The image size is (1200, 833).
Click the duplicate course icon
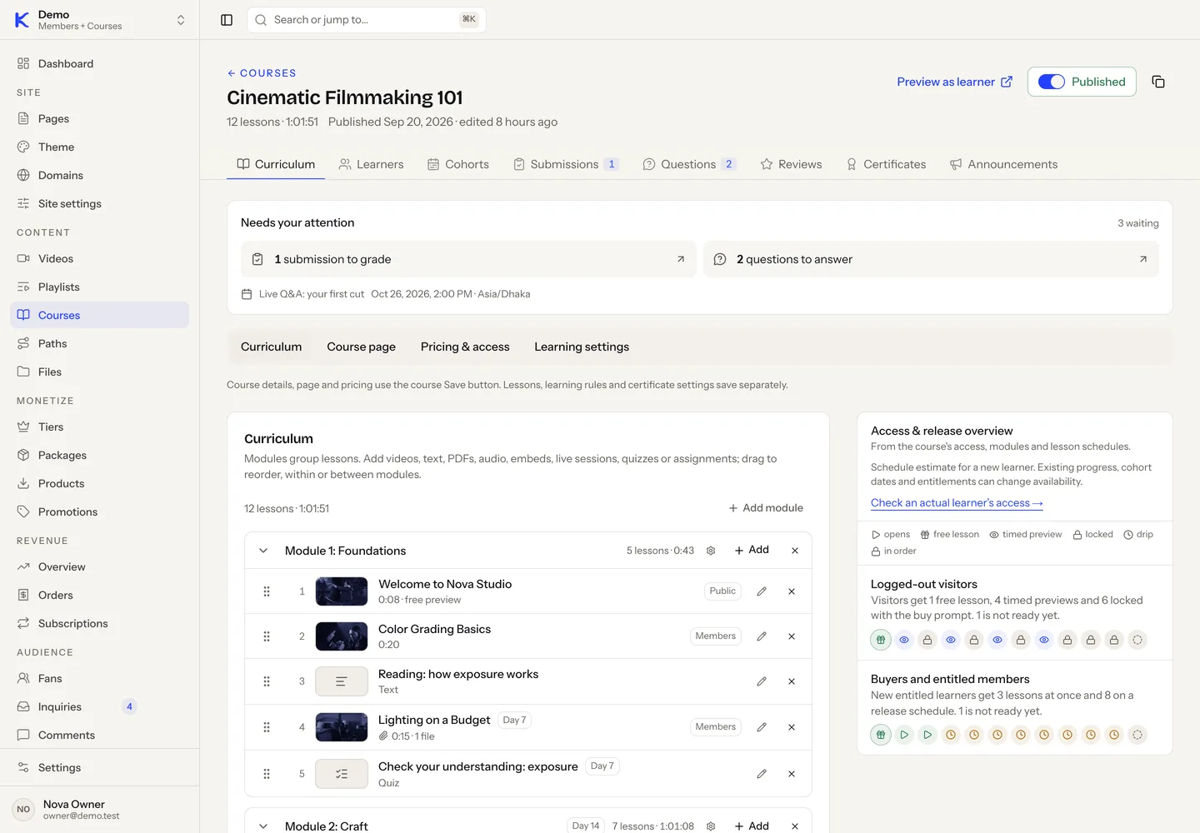point(1158,82)
